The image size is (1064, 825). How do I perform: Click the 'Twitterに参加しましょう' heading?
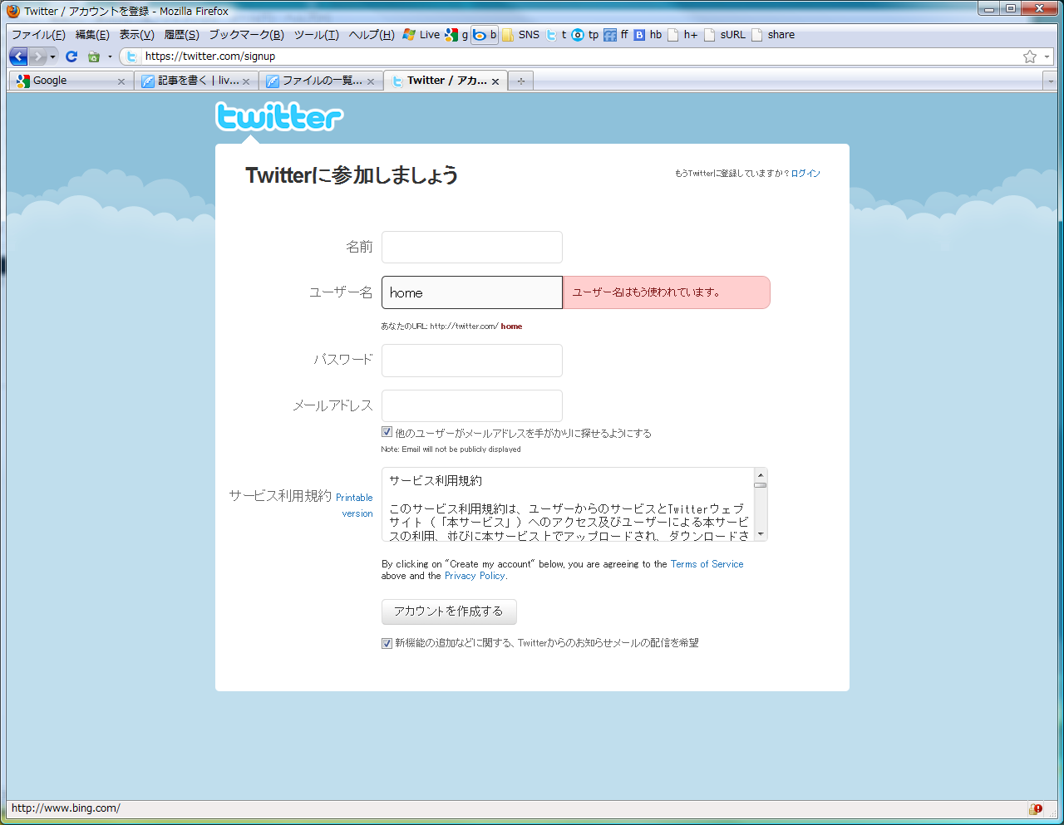[x=352, y=175]
